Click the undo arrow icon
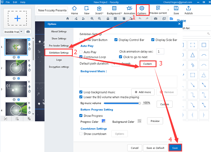This screenshot has height=152, width=211. coord(140,19)
